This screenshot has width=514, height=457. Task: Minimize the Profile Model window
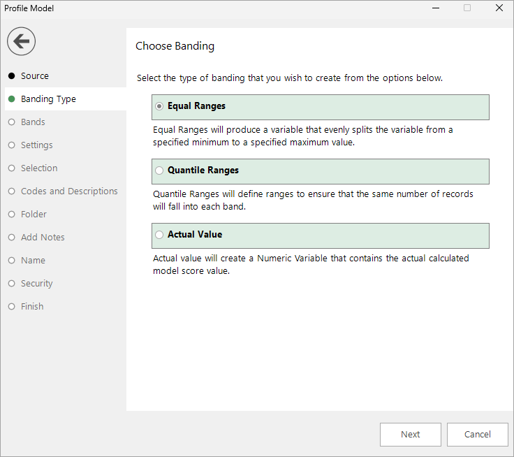pyautogui.click(x=436, y=8)
